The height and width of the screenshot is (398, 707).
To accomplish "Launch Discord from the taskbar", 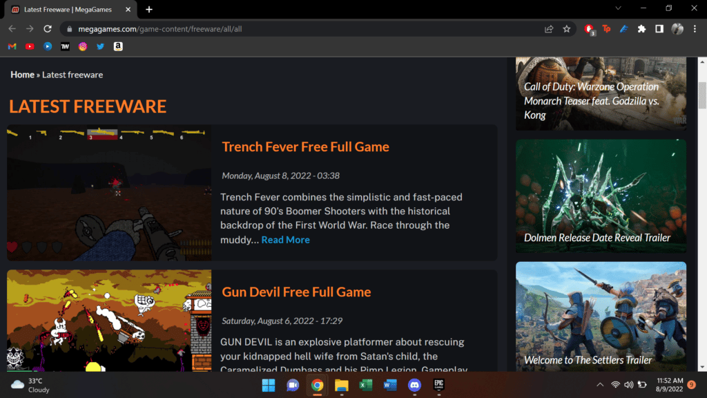I will [414, 385].
